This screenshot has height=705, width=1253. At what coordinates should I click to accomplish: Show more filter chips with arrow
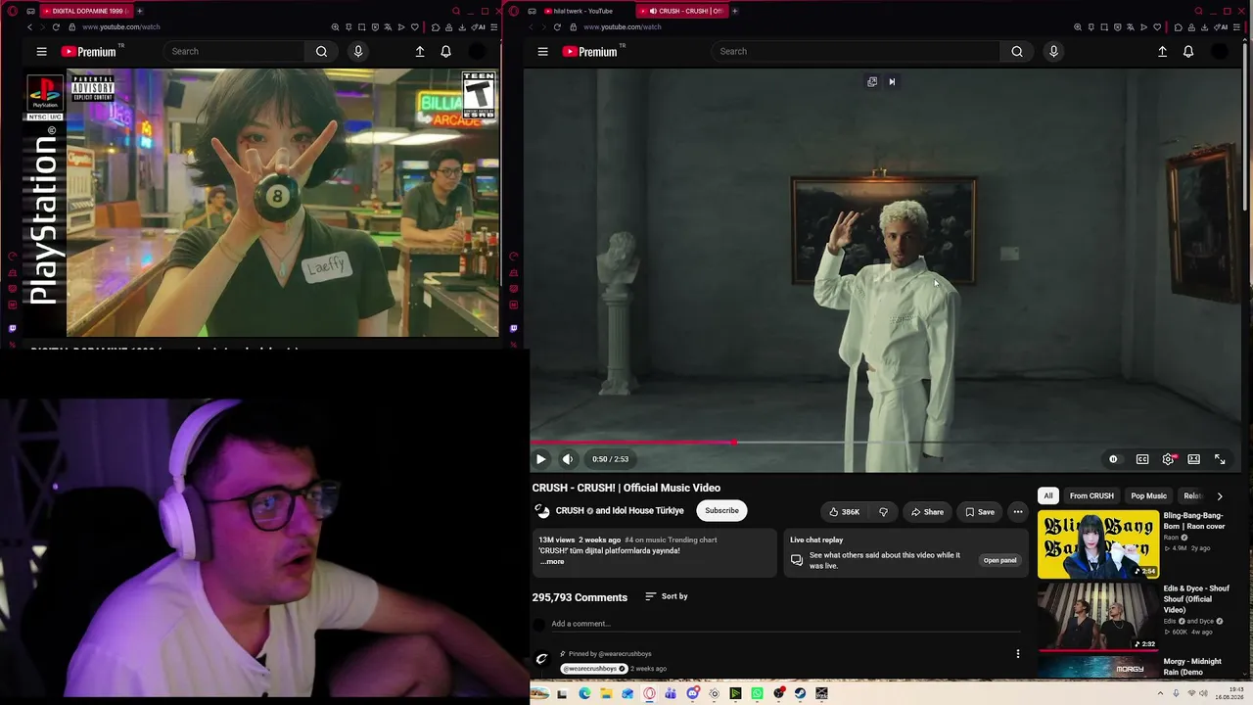pyautogui.click(x=1220, y=495)
